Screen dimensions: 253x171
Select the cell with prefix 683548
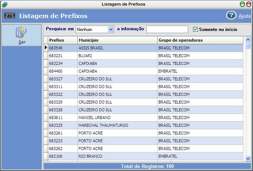pyautogui.click(x=63, y=48)
